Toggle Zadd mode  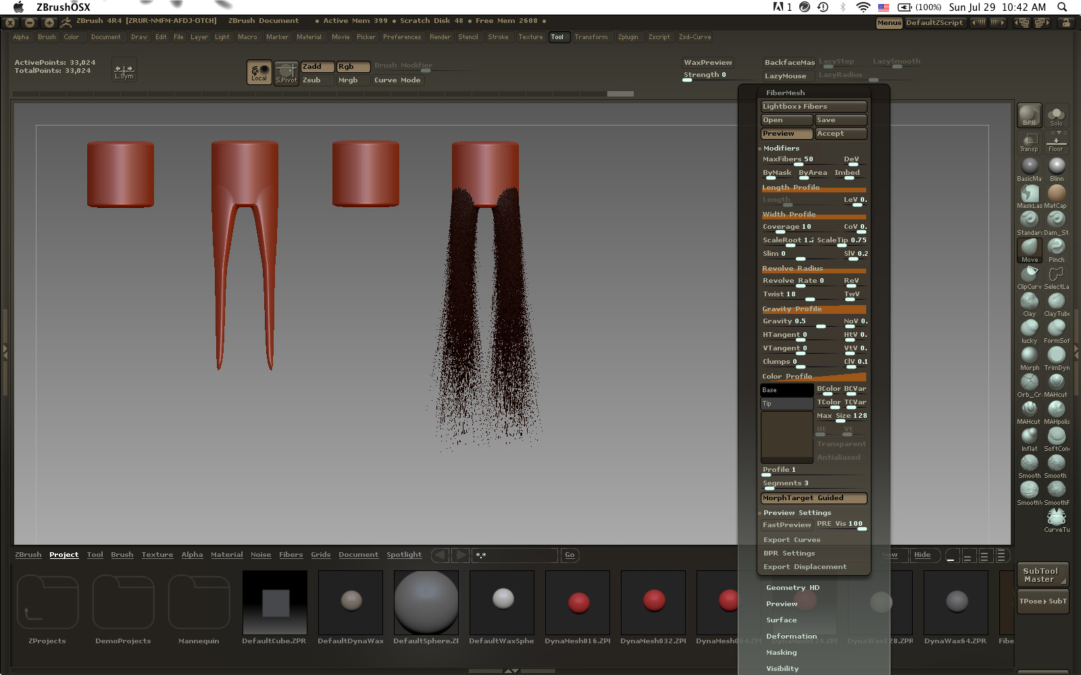point(318,67)
